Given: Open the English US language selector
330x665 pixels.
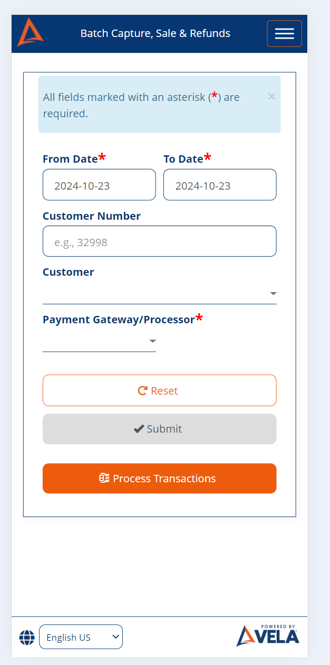Looking at the screenshot, I should click(81, 636).
